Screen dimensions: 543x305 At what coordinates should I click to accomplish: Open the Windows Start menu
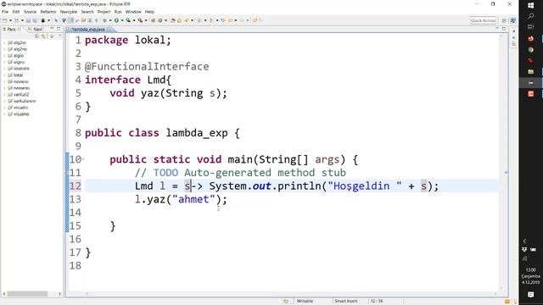[x=530, y=5]
